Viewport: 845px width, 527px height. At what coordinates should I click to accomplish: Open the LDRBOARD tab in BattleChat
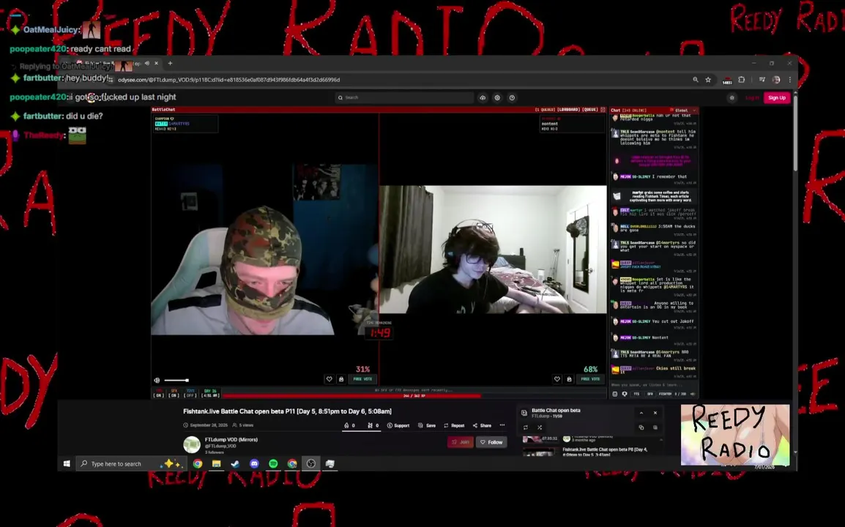point(568,109)
